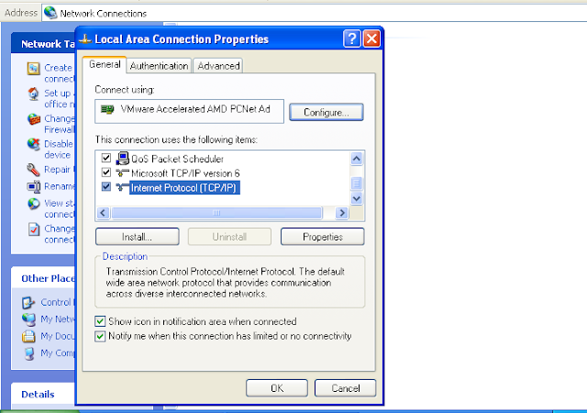Click the horizontal scroll right arrow
Viewport: 587px width, 413px height.
pos(341,213)
